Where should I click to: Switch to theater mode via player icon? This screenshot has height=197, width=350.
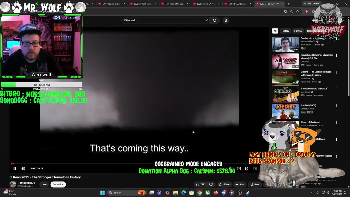(255, 169)
